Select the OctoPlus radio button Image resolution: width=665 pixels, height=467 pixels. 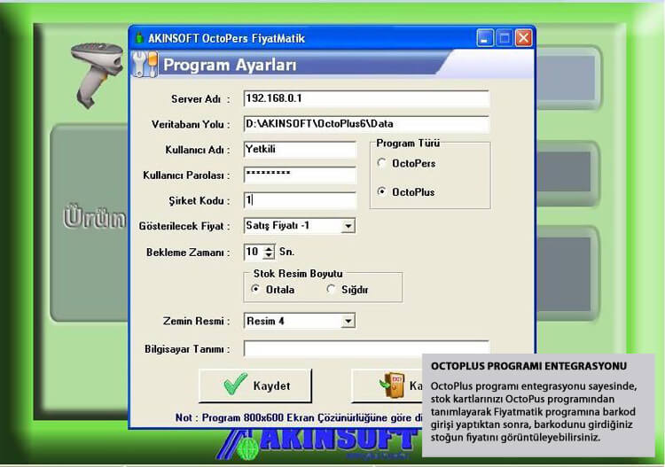tap(382, 191)
